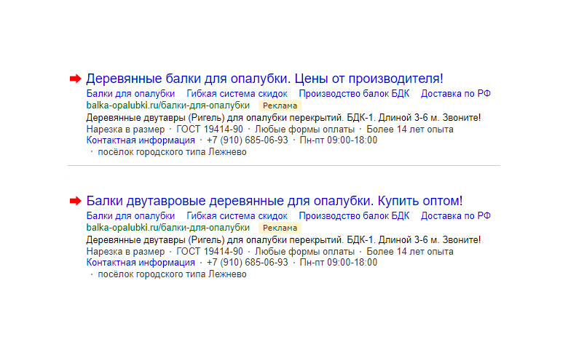Click 'Производство балок БДК' sitelink in the second ad
The height and width of the screenshot is (350, 568).
point(354,216)
